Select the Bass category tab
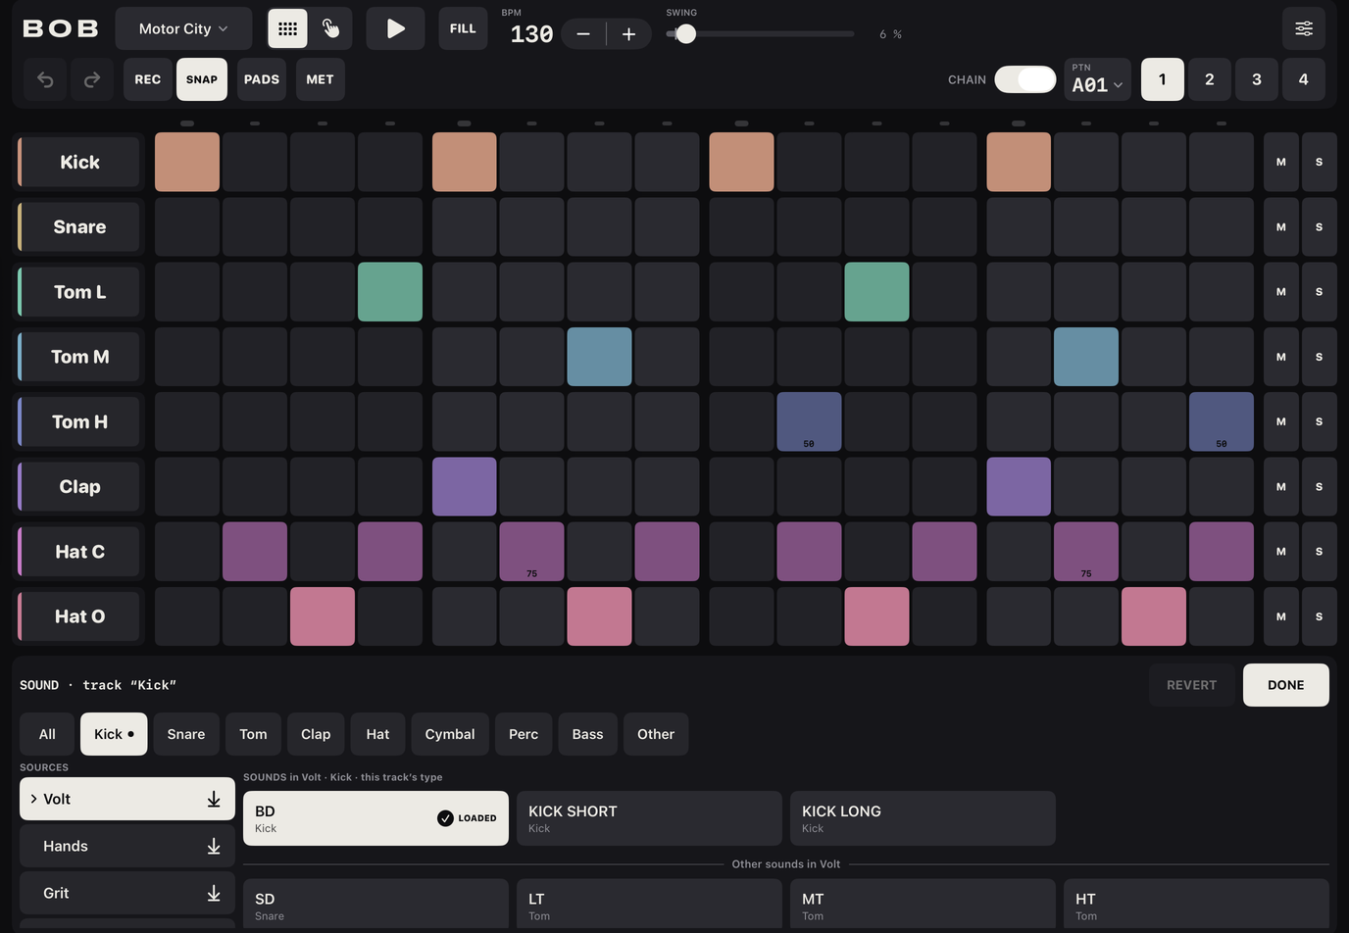The width and height of the screenshot is (1349, 933). [x=587, y=734]
